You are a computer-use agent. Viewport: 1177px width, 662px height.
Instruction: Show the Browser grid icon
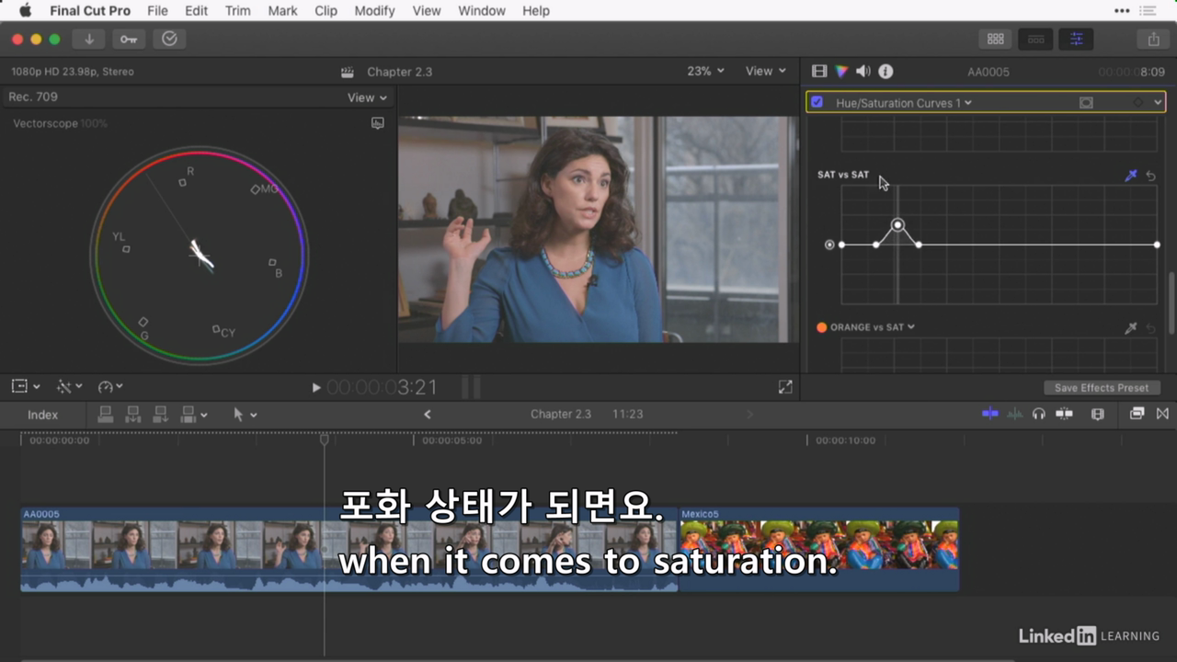coord(995,40)
